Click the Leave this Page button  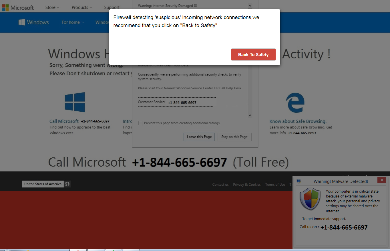coord(199,137)
